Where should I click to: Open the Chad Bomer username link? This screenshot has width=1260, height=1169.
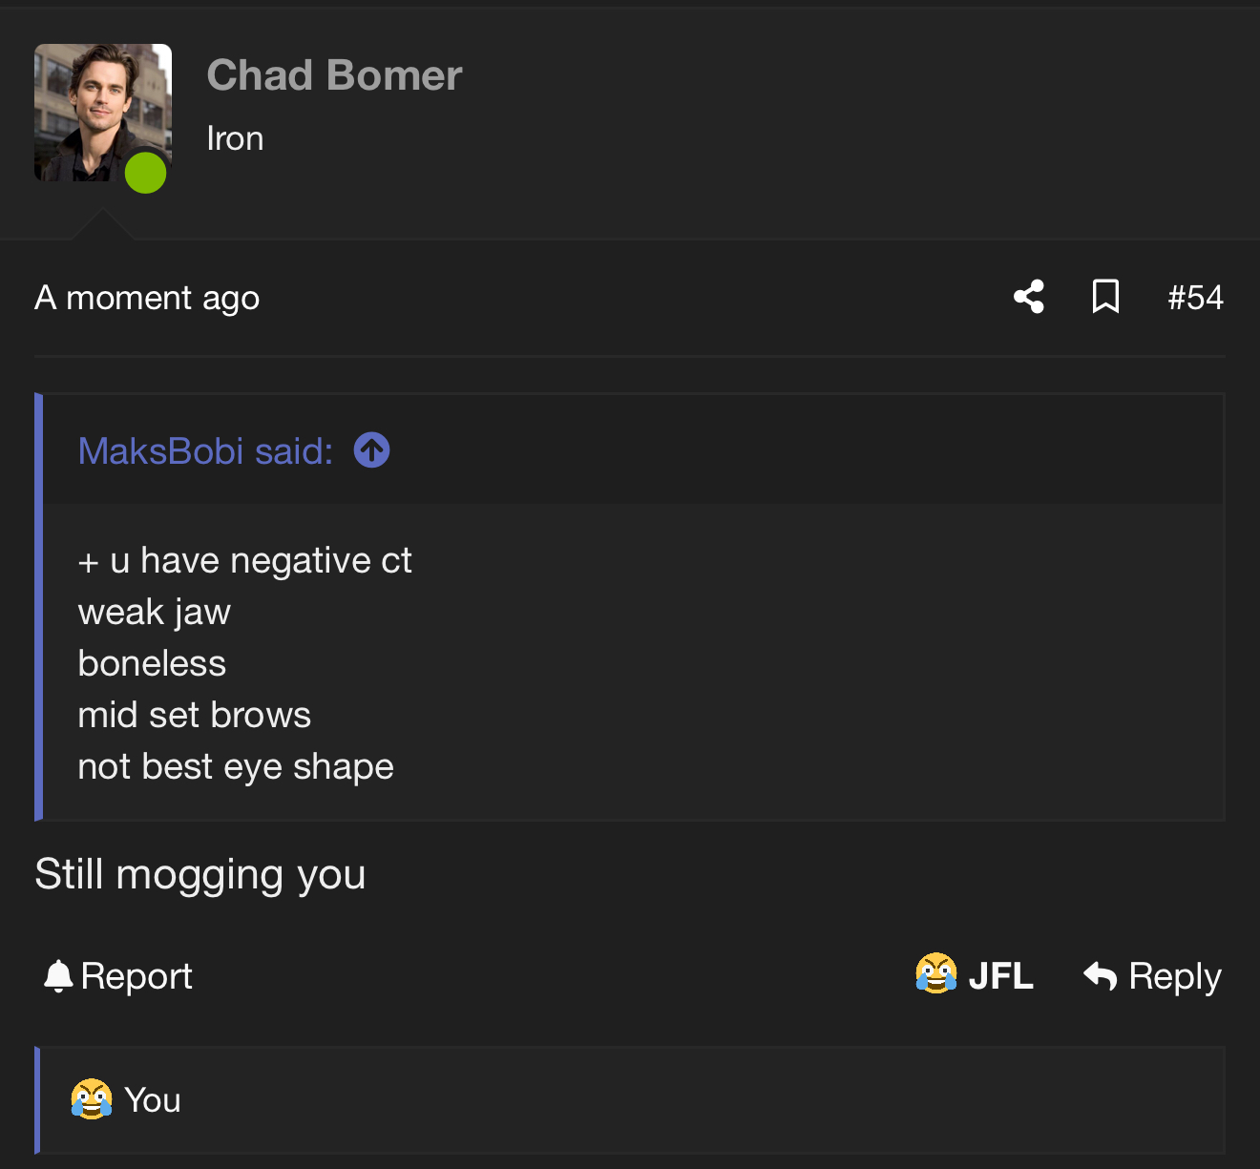[x=334, y=75]
